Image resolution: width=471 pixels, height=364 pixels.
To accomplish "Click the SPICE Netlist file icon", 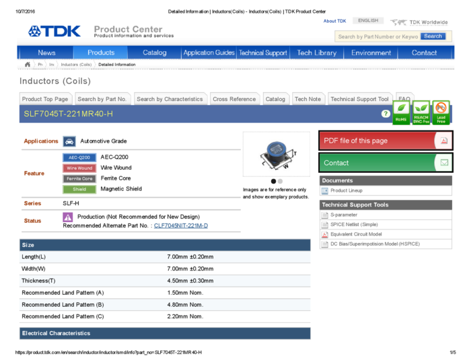I will tap(325, 225).
